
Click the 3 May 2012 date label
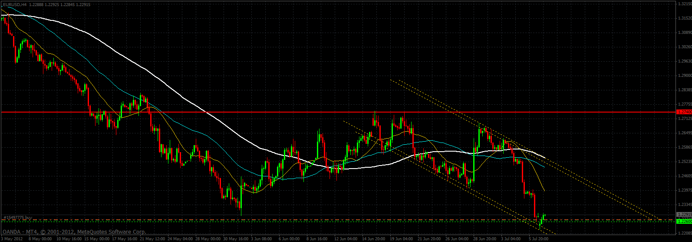tap(12, 239)
